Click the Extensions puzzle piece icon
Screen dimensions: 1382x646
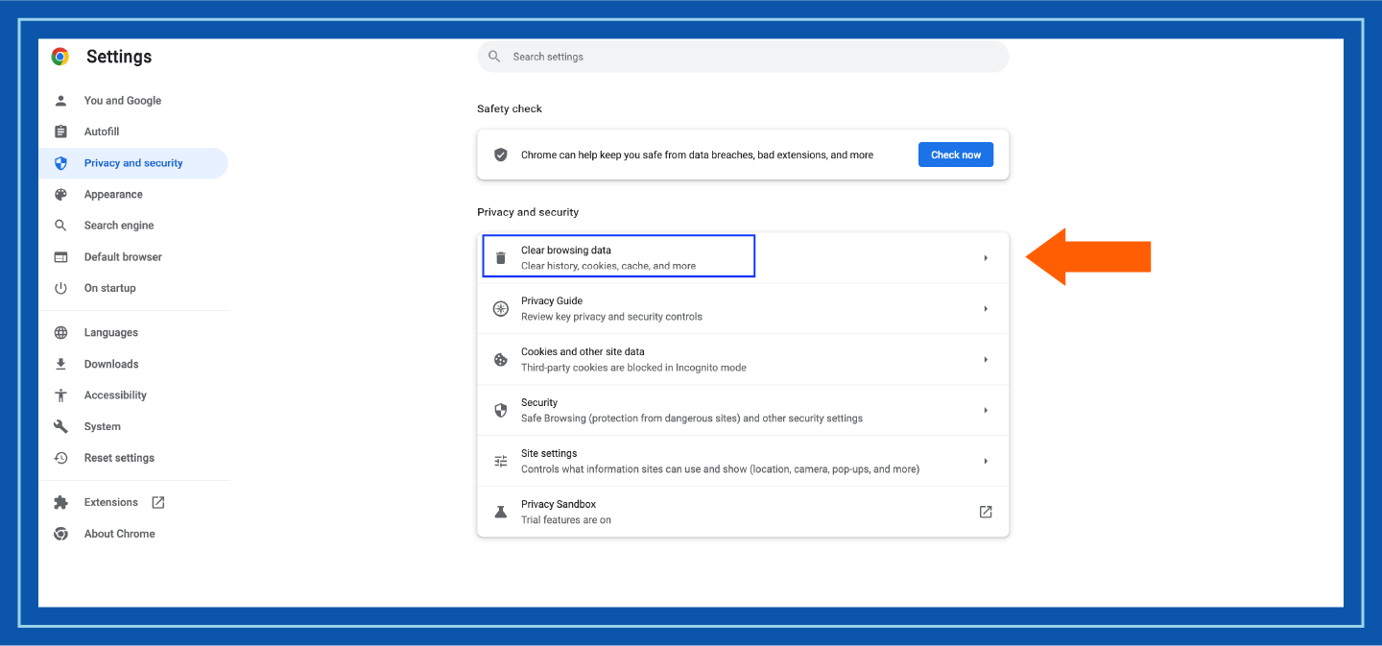pos(60,501)
